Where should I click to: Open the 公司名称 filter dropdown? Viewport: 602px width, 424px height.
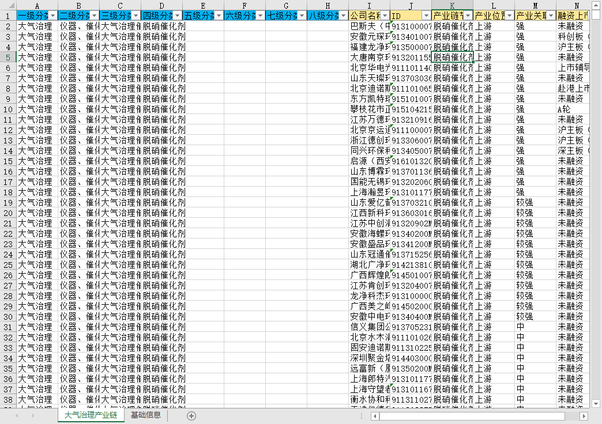click(x=385, y=16)
